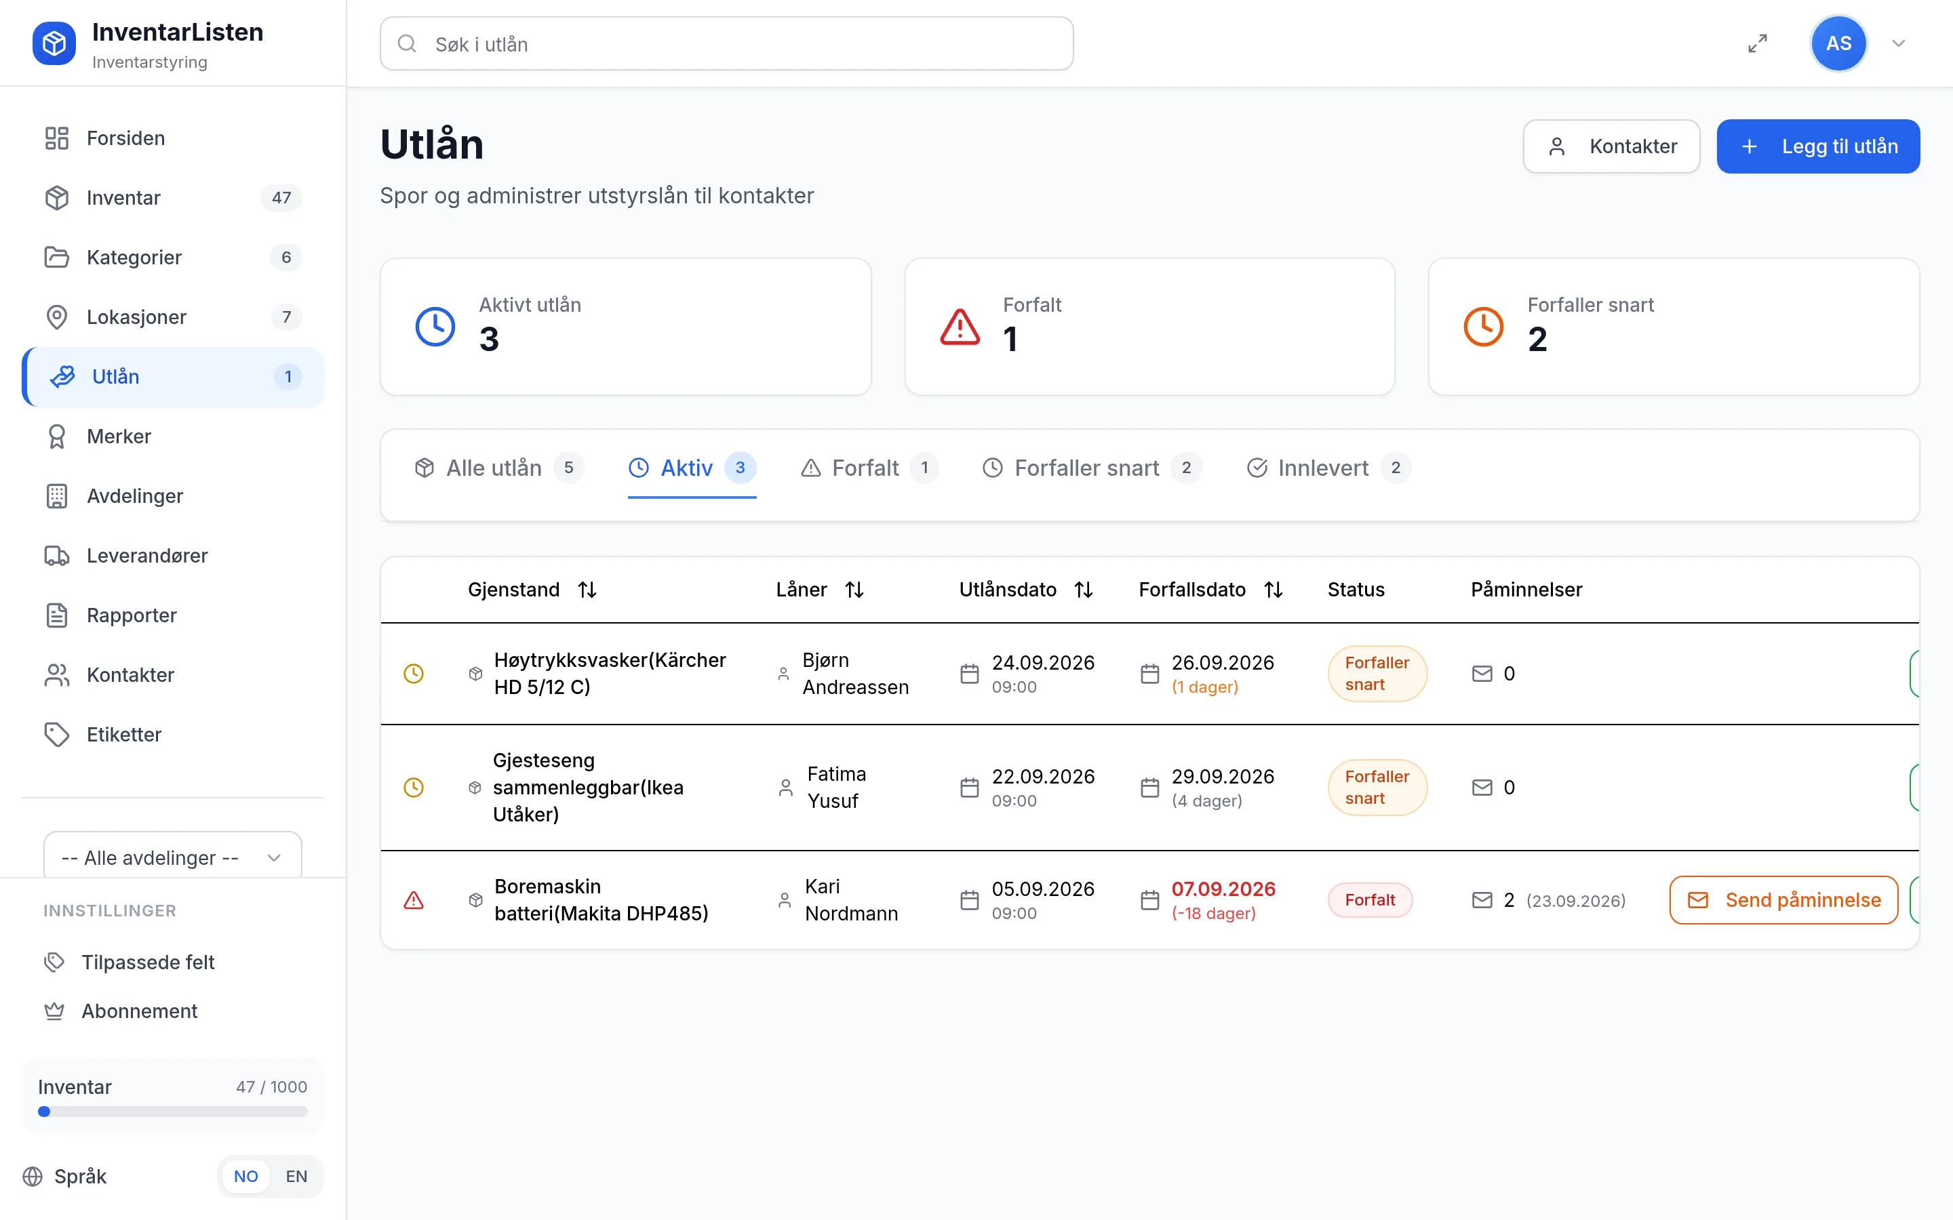This screenshot has height=1220, width=1953.
Task: Open Abonnement settings
Action: [173, 1011]
